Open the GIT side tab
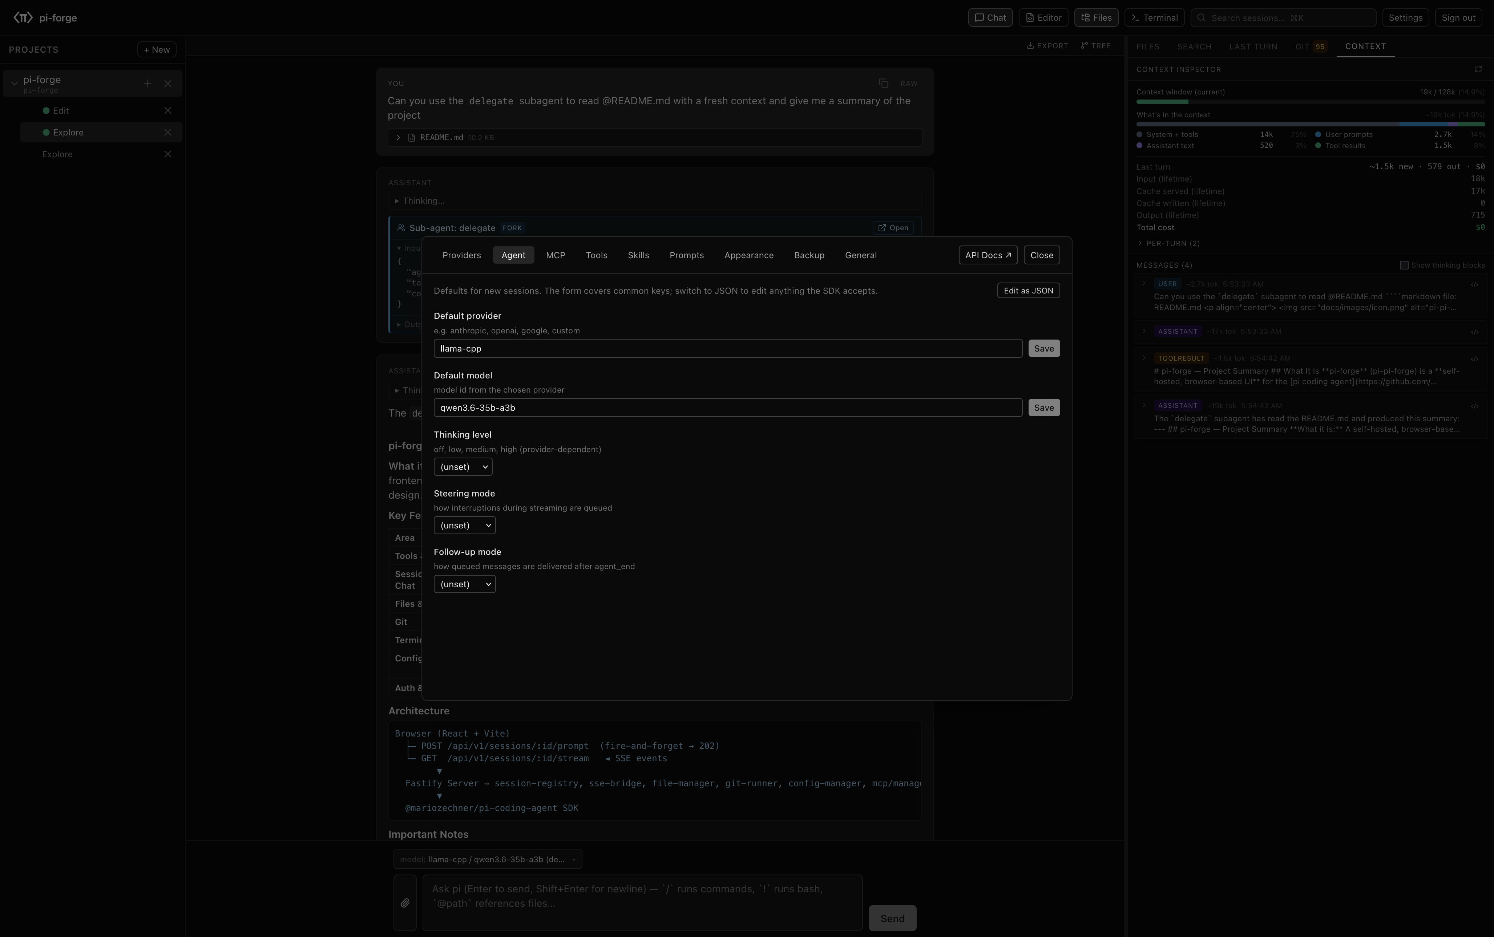This screenshot has width=1494, height=937. (1311, 46)
